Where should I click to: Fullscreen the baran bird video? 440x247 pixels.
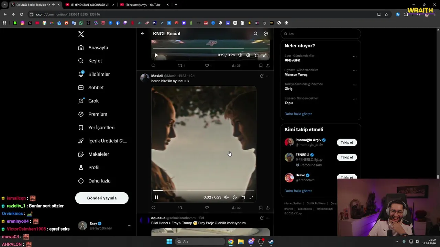pos(251,197)
